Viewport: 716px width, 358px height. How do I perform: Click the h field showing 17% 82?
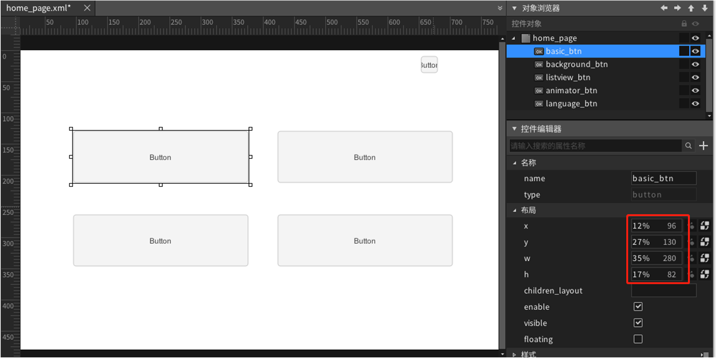pos(656,274)
